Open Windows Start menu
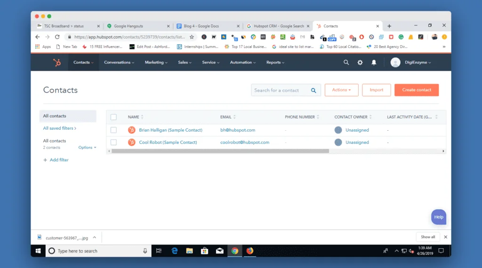This screenshot has height=268, width=482. (x=38, y=251)
